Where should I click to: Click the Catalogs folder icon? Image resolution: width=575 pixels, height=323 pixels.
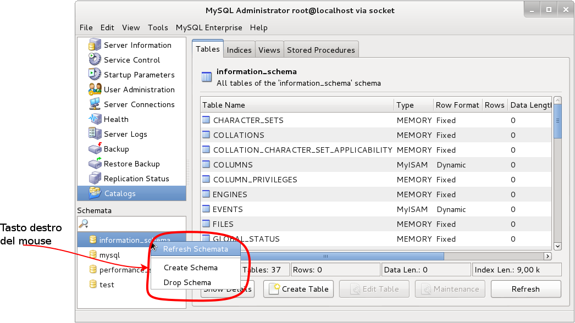95,193
